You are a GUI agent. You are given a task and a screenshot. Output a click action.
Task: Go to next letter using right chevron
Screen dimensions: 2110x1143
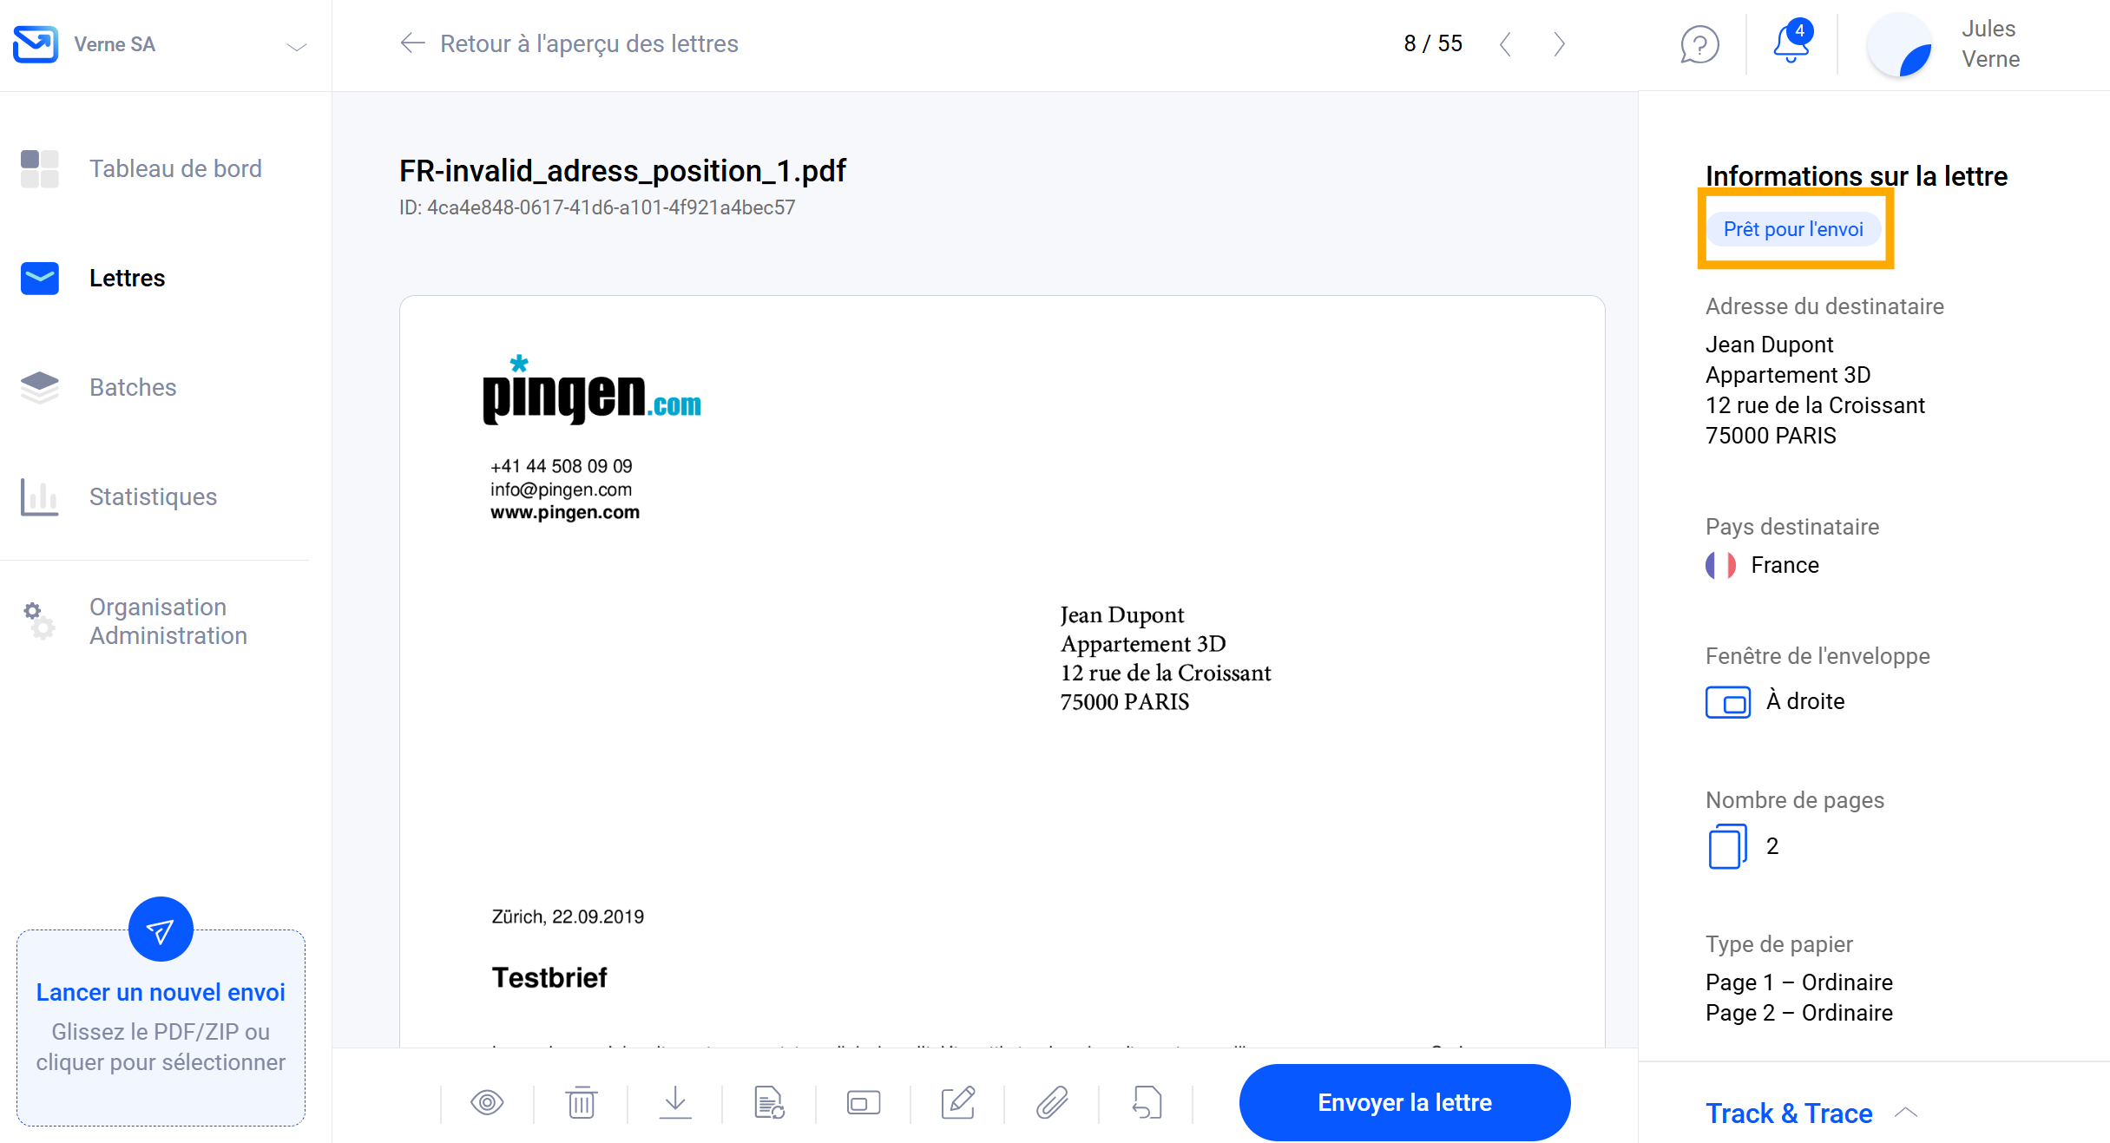click(x=1560, y=44)
